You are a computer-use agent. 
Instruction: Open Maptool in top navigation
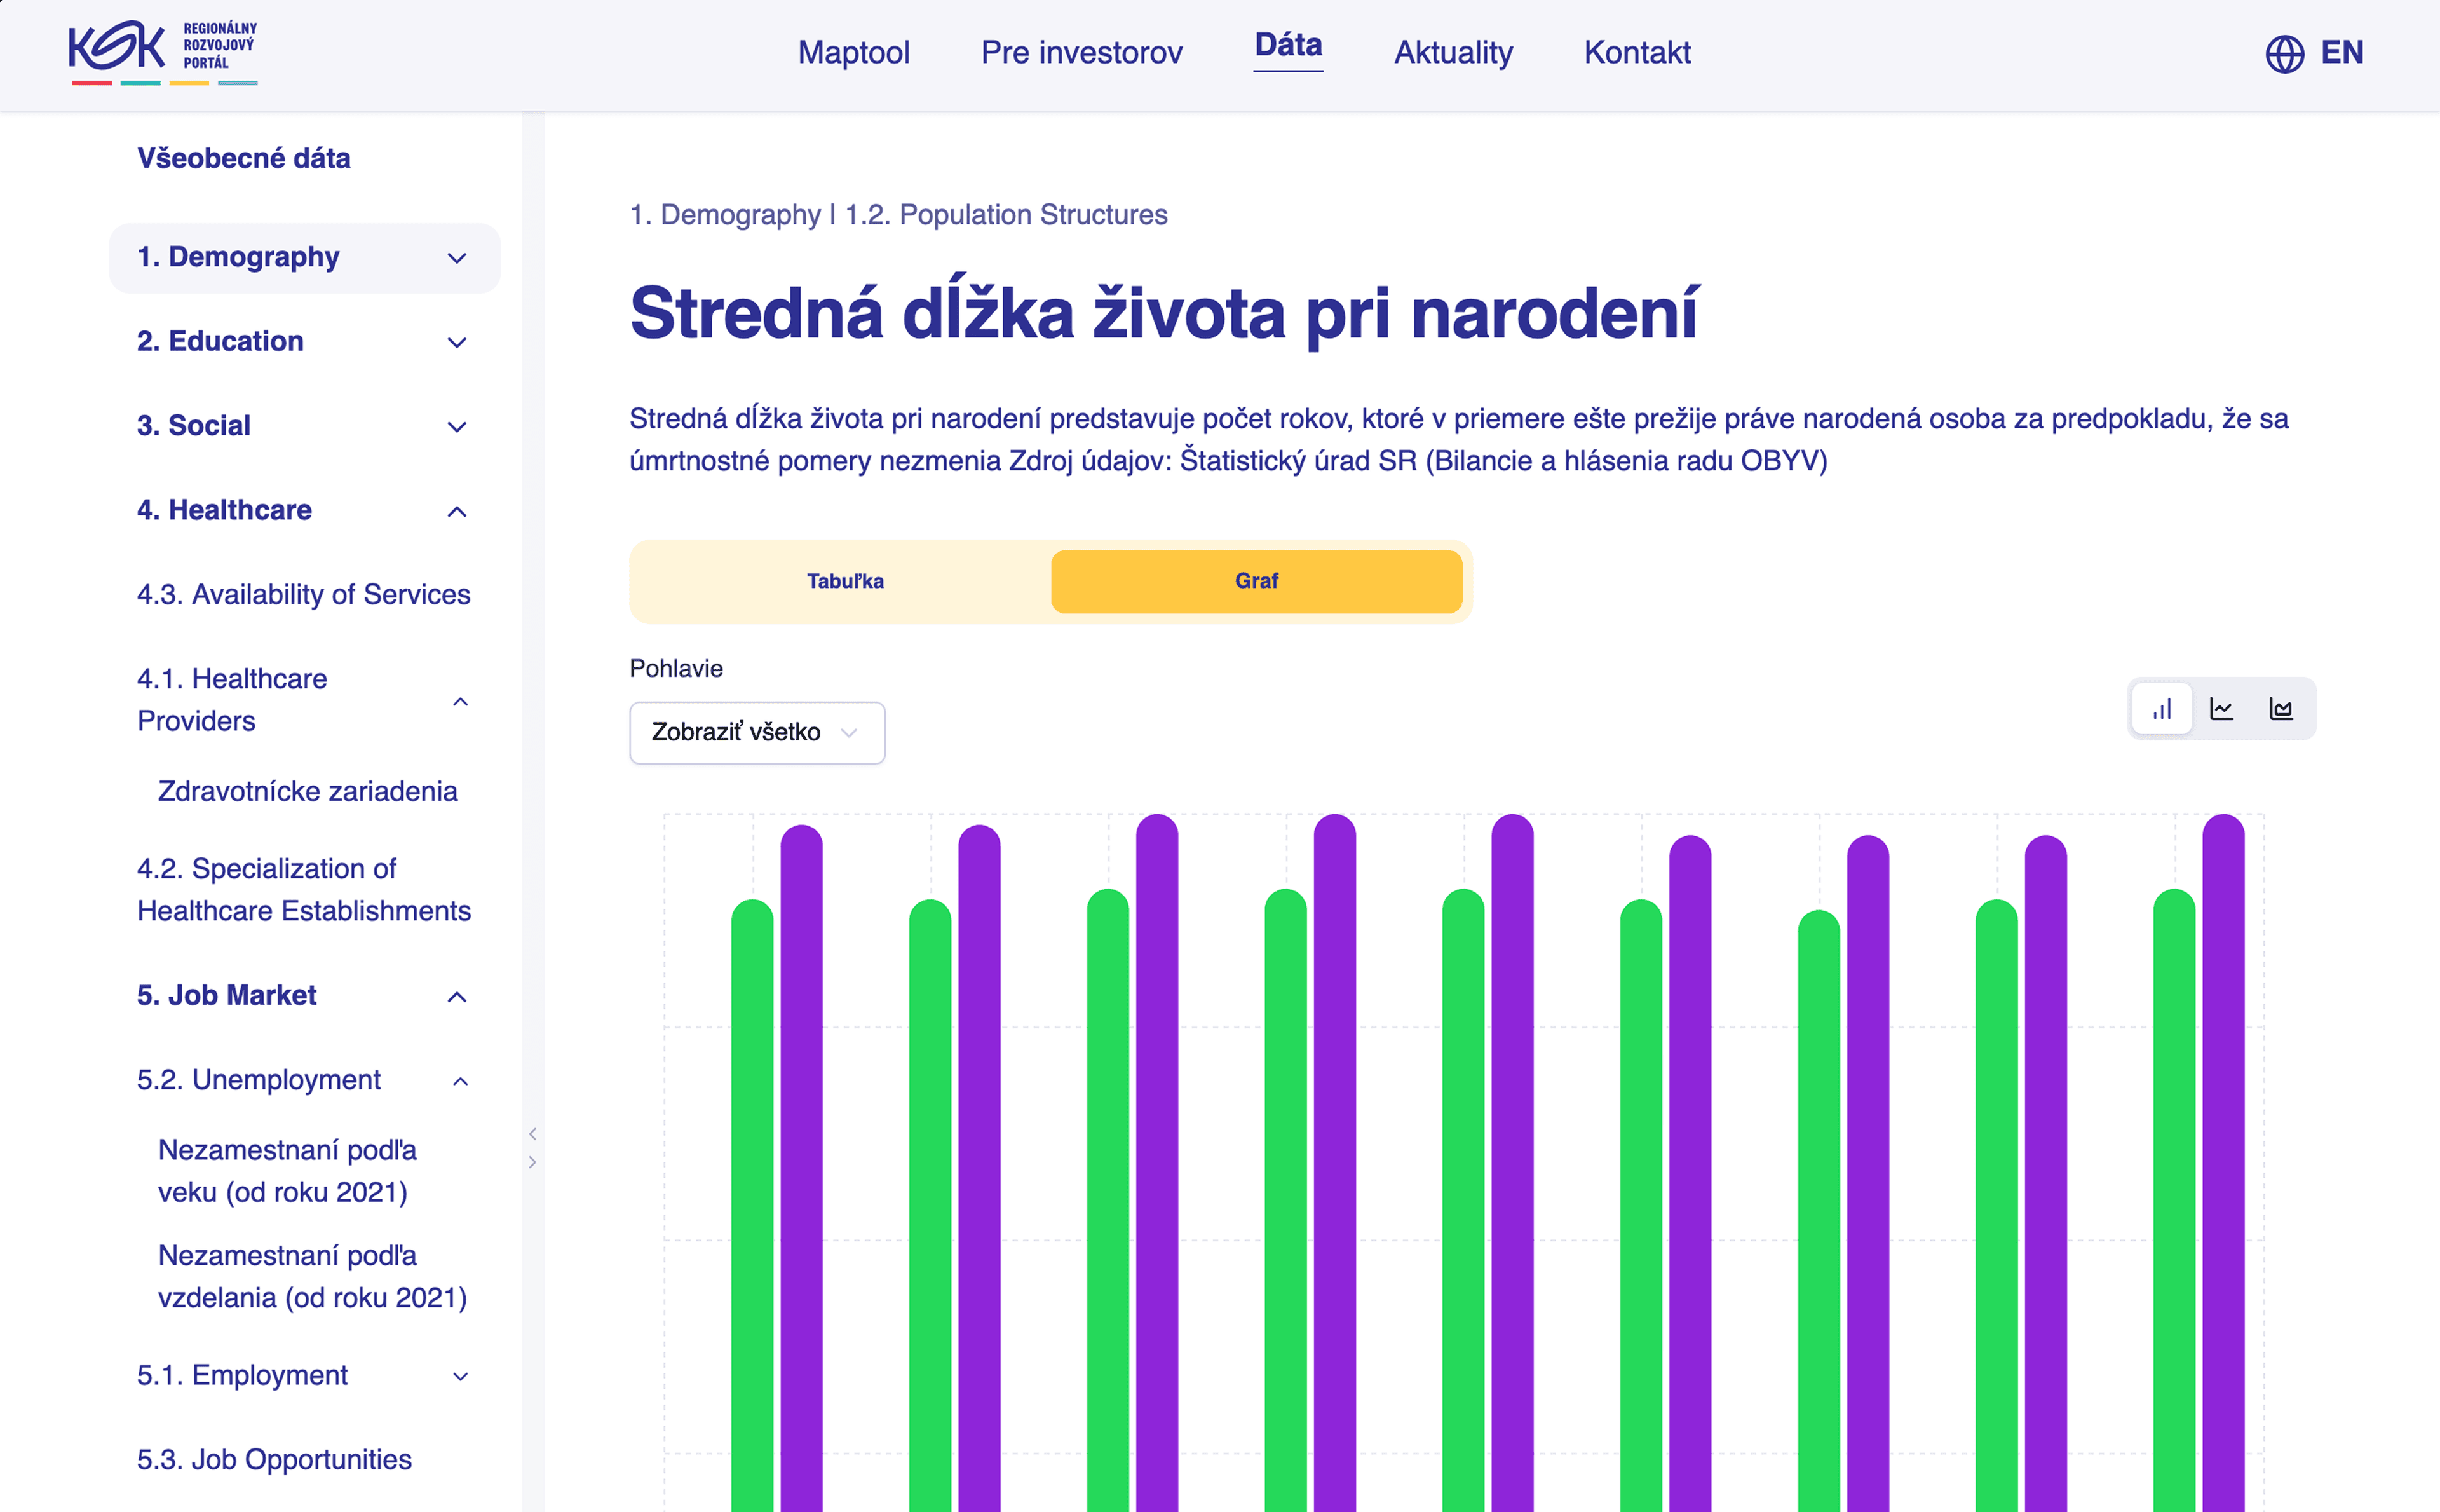tap(853, 52)
